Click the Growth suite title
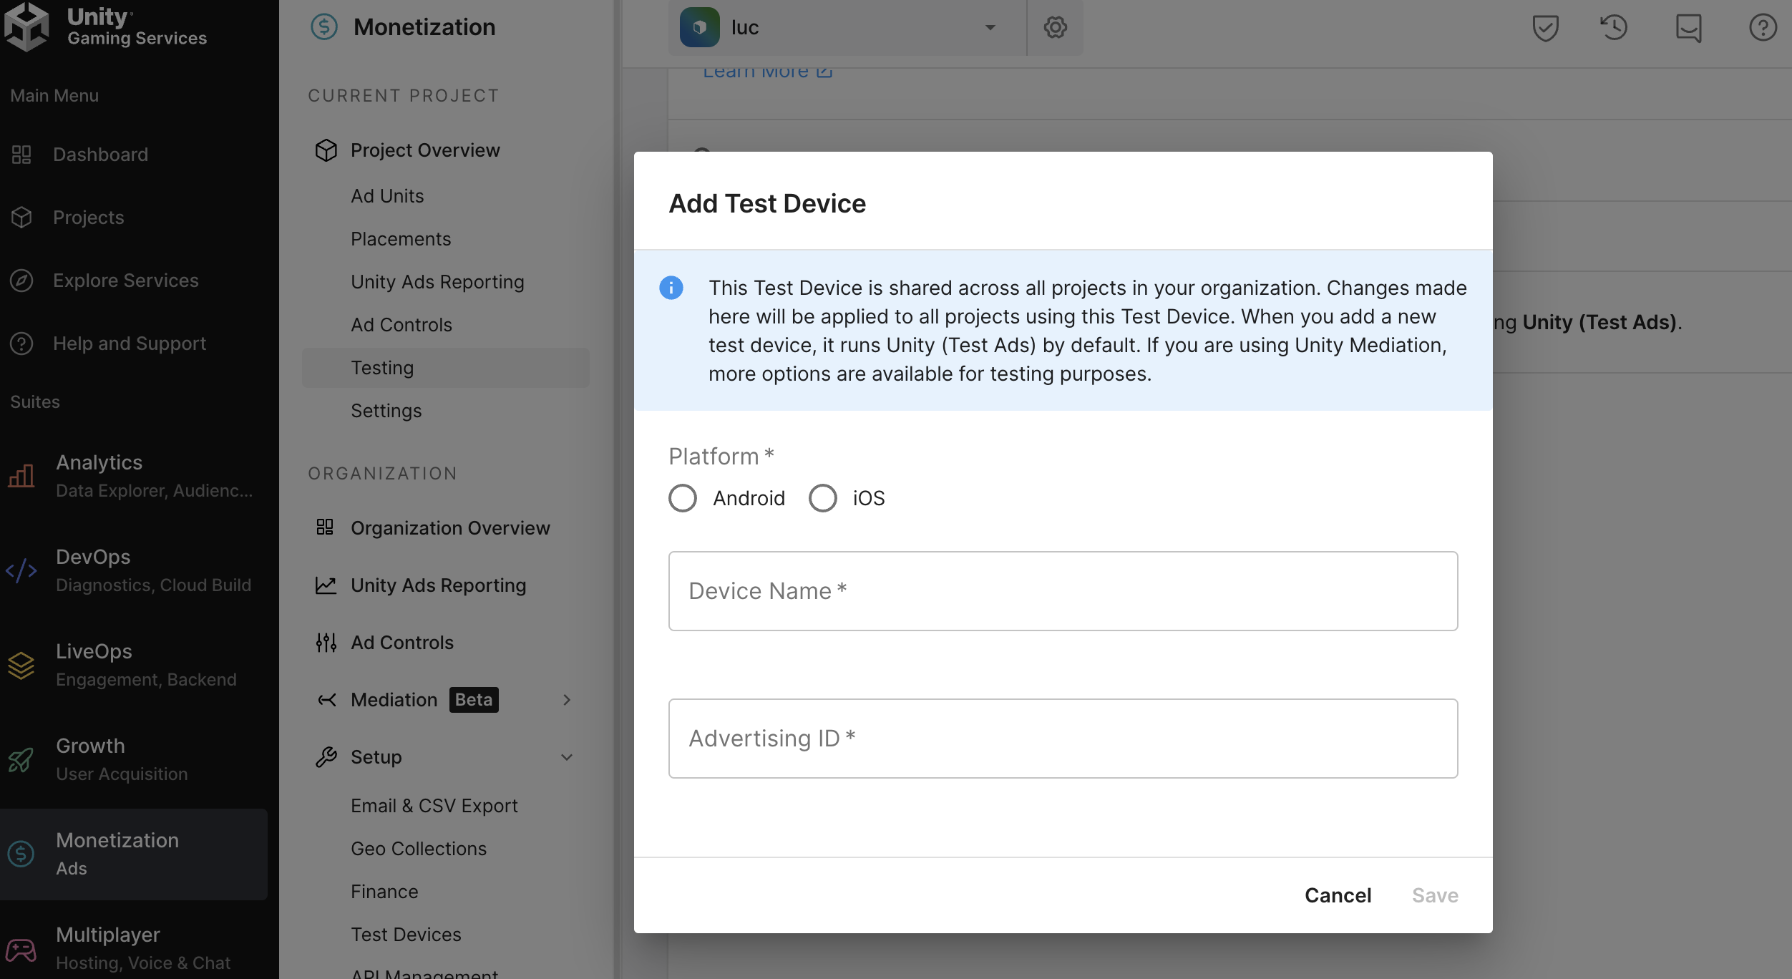Screen dimensions: 1792x979 click(90, 746)
